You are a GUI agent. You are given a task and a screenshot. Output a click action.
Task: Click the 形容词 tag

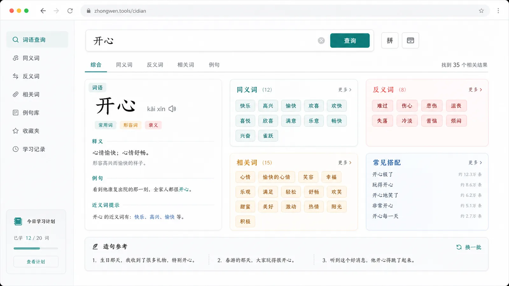click(x=130, y=125)
